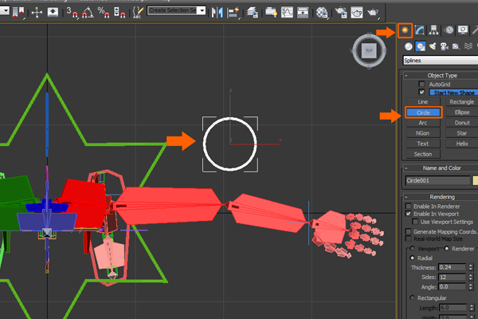Toggle the Spinner Snap icon
Viewport: 478px width, 319px height.
coord(119,13)
